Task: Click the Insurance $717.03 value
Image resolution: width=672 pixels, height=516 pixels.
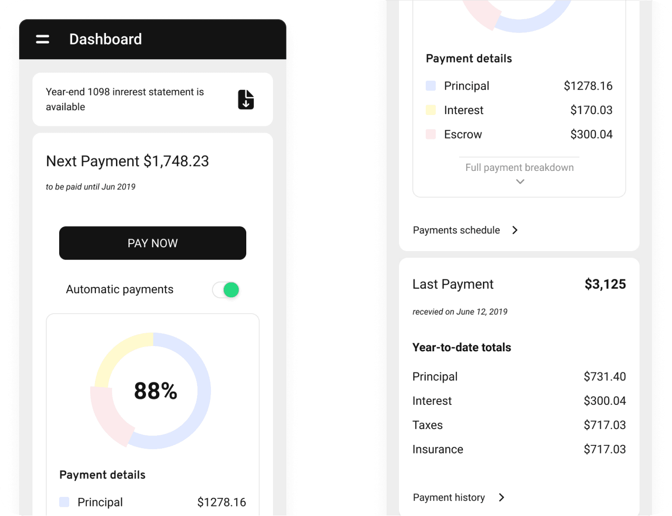Action: (x=605, y=450)
